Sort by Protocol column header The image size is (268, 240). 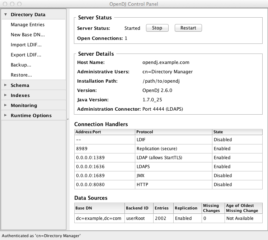tap(174, 132)
